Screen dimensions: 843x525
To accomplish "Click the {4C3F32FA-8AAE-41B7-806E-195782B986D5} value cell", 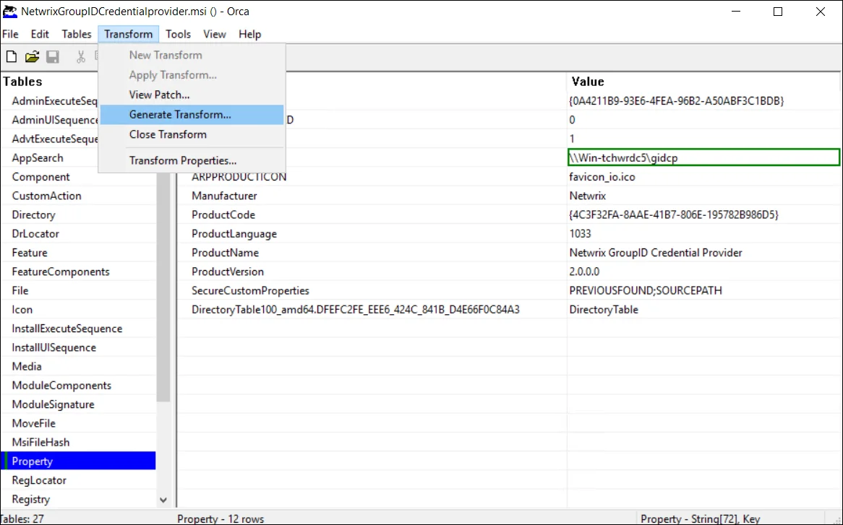I will pos(674,214).
